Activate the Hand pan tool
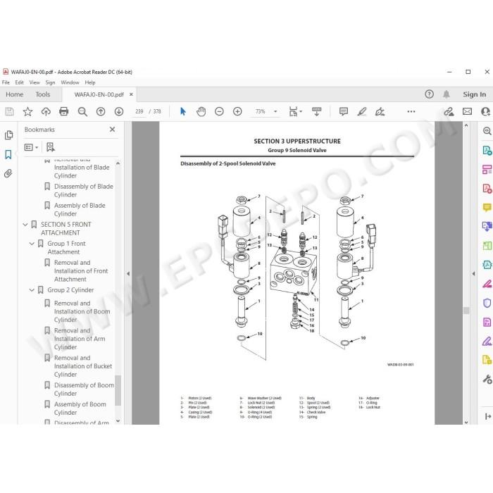The height and width of the screenshot is (493, 493). coord(201,111)
